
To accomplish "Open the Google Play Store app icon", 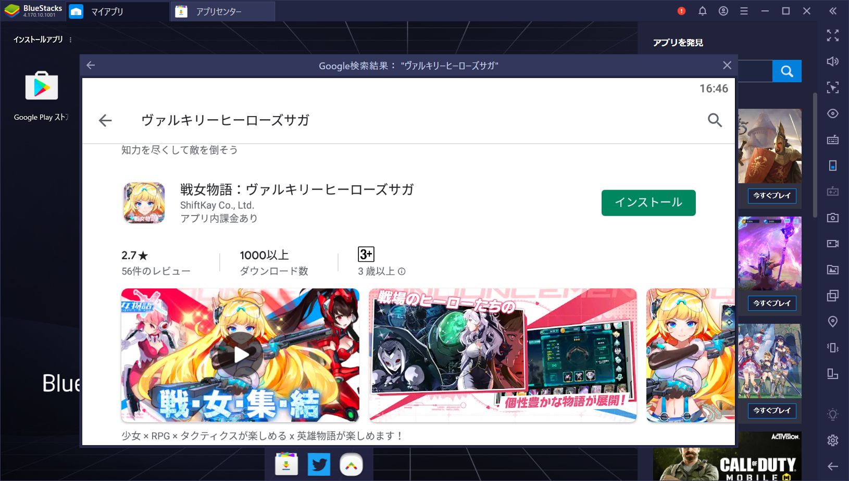I will [x=42, y=86].
